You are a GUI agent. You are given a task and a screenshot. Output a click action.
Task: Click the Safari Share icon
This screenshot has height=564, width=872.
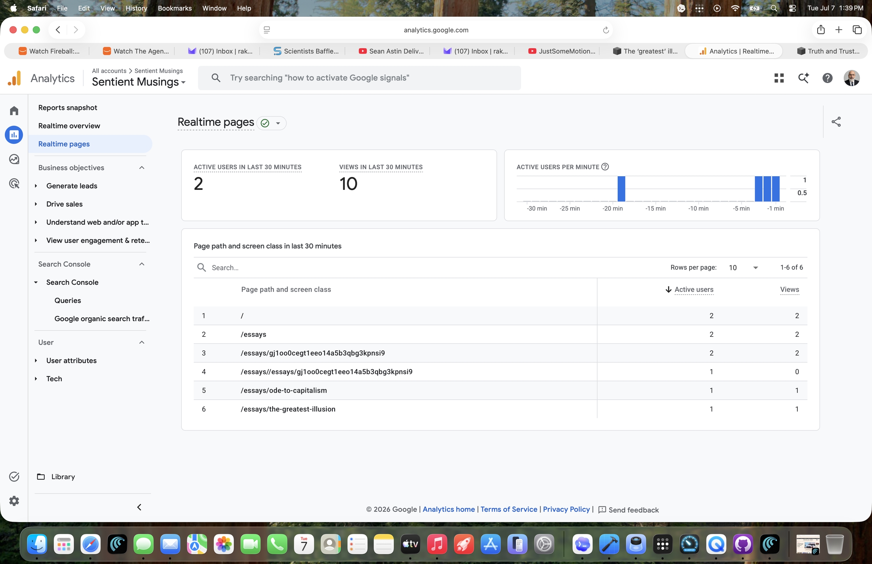coord(821,30)
